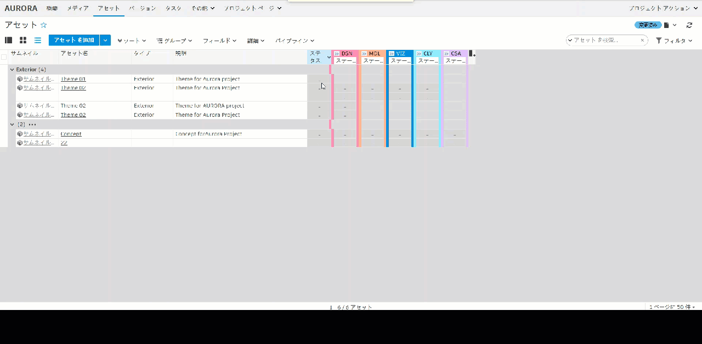Screen dimensions: 702x344
Task: Open the arrow next to Add Asset button
Action: tap(105, 40)
